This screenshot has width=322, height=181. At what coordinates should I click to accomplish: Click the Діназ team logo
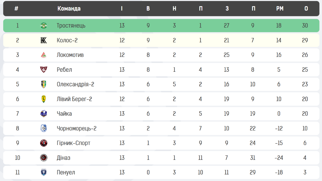(44, 158)
